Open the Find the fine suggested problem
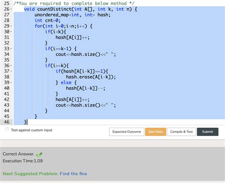225x183 pixels. [74, 174]
